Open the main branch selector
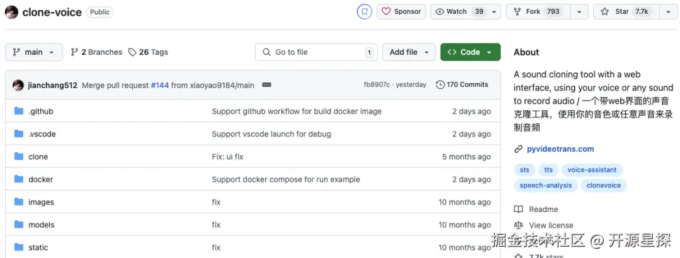This screenshot has width=680, height=258. click(34, 52)
